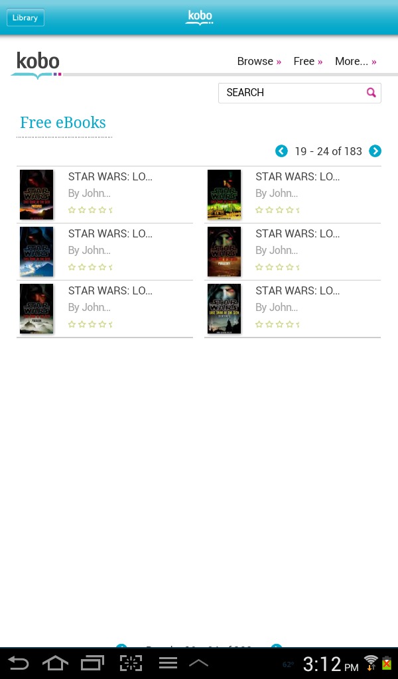Open the Free menu

tap(308, 62)
